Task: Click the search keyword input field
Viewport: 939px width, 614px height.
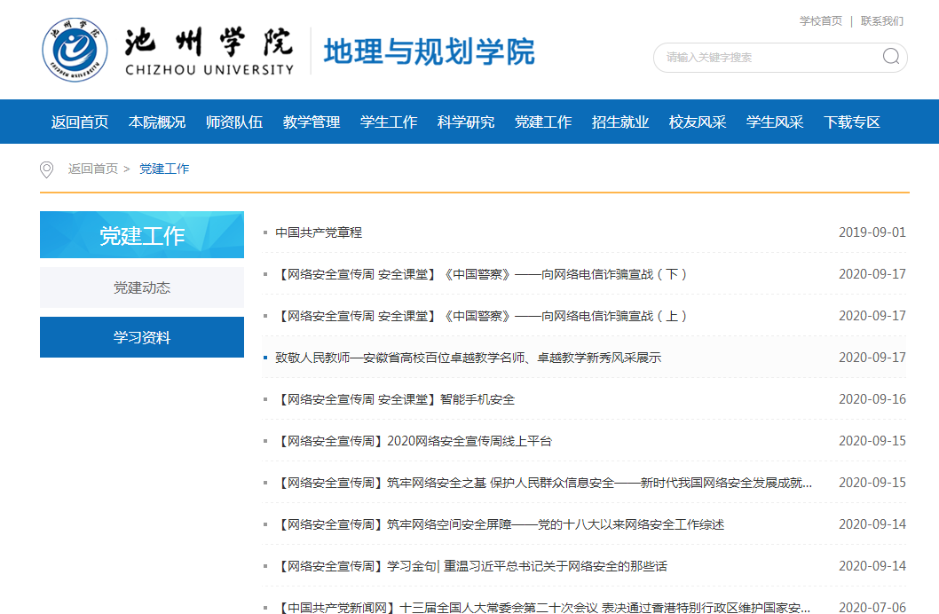Action: tap(768, 58)
